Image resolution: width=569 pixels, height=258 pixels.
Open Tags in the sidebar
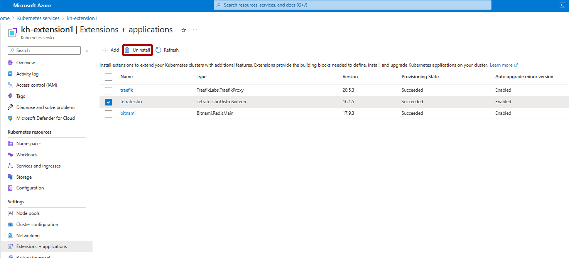21,96
